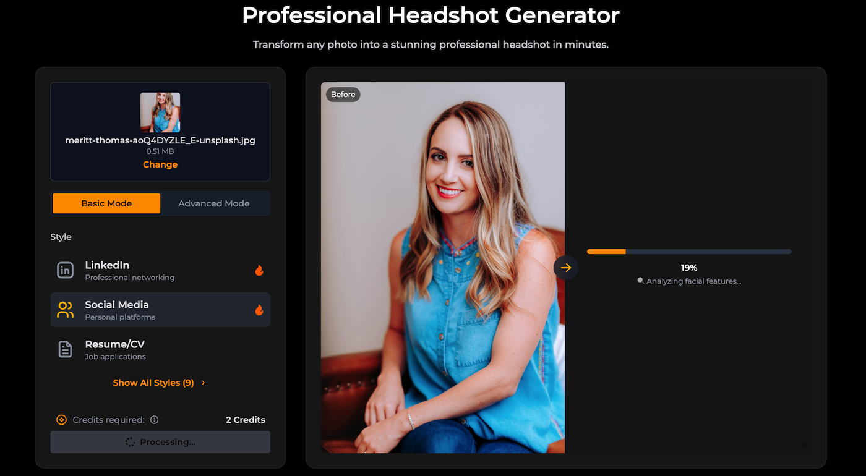
Task: Click the Change link under the filename
Action: (160, 164)
